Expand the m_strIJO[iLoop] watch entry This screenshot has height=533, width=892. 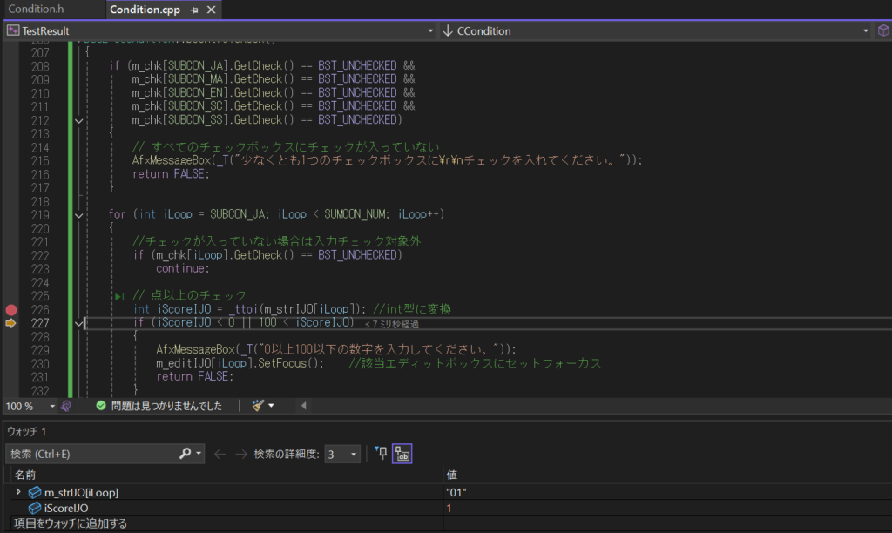coord(19,492)
